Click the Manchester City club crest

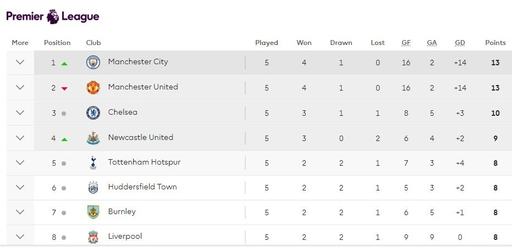(93, 63)
